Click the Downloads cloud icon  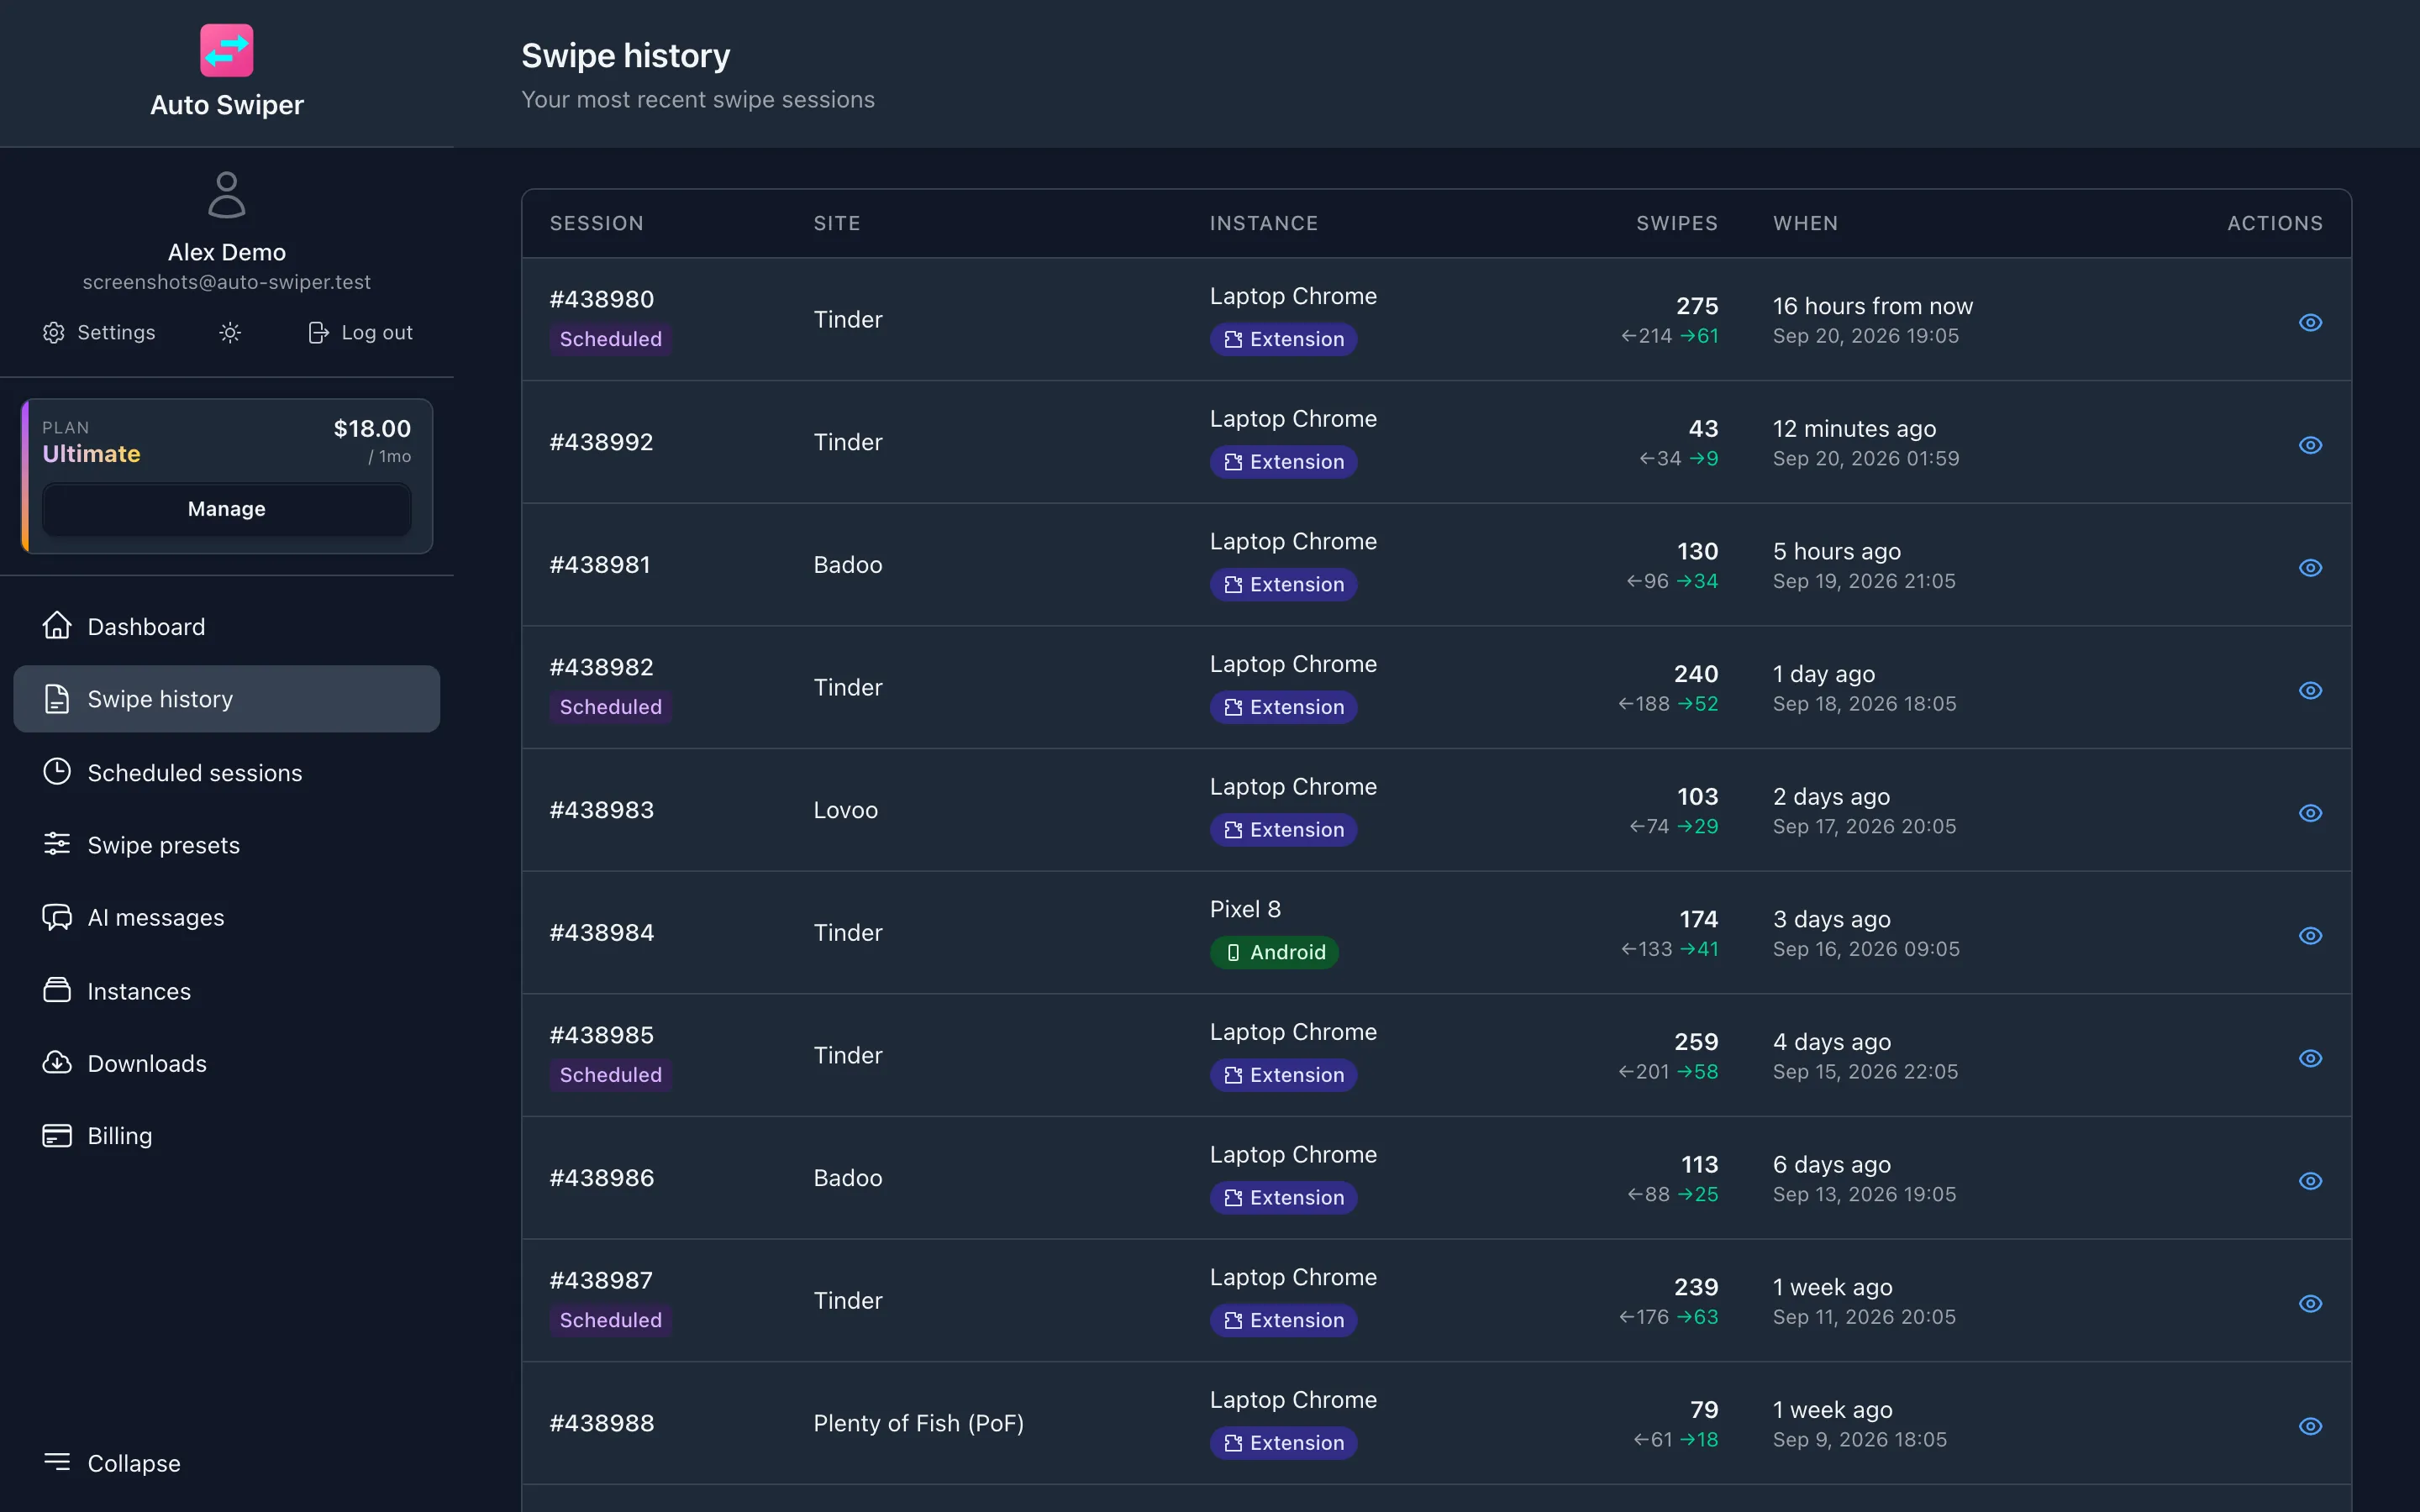(57, 1063)
